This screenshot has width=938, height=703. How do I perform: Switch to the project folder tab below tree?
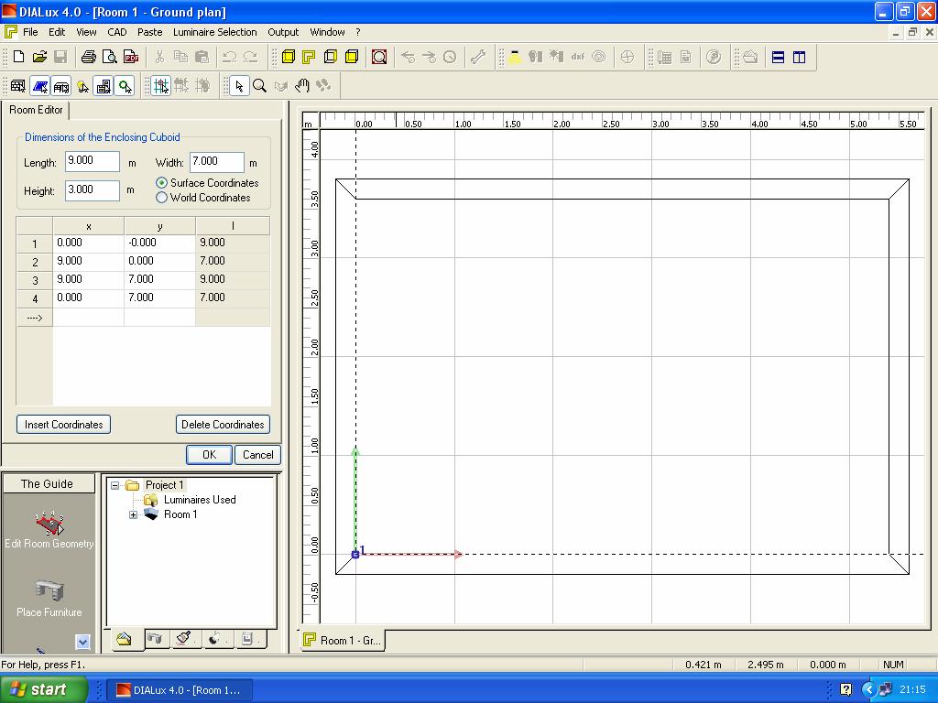click(x=125, y=639)
